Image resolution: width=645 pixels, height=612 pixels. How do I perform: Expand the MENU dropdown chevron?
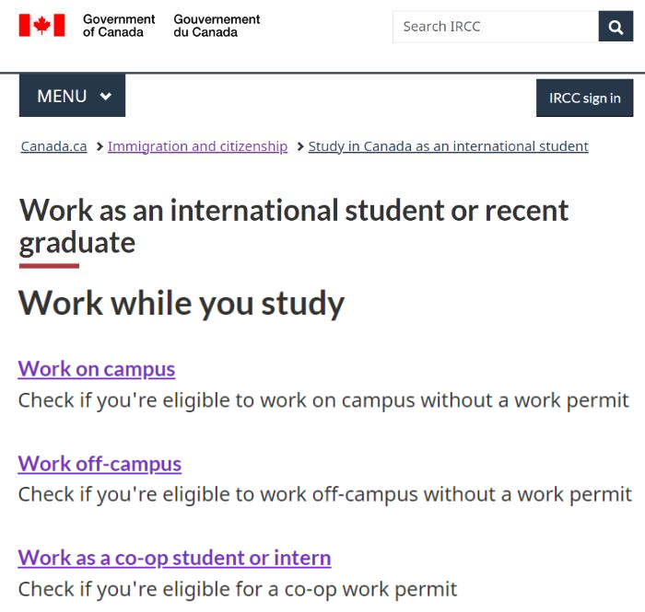[106, 97]
